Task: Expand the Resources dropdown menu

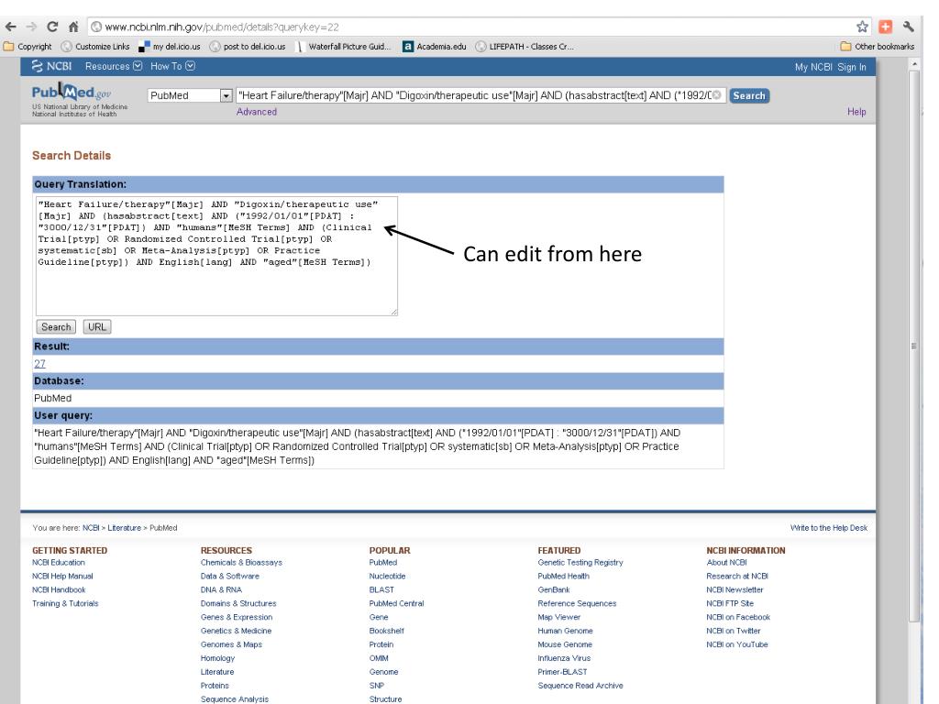Action: point(116,67)
